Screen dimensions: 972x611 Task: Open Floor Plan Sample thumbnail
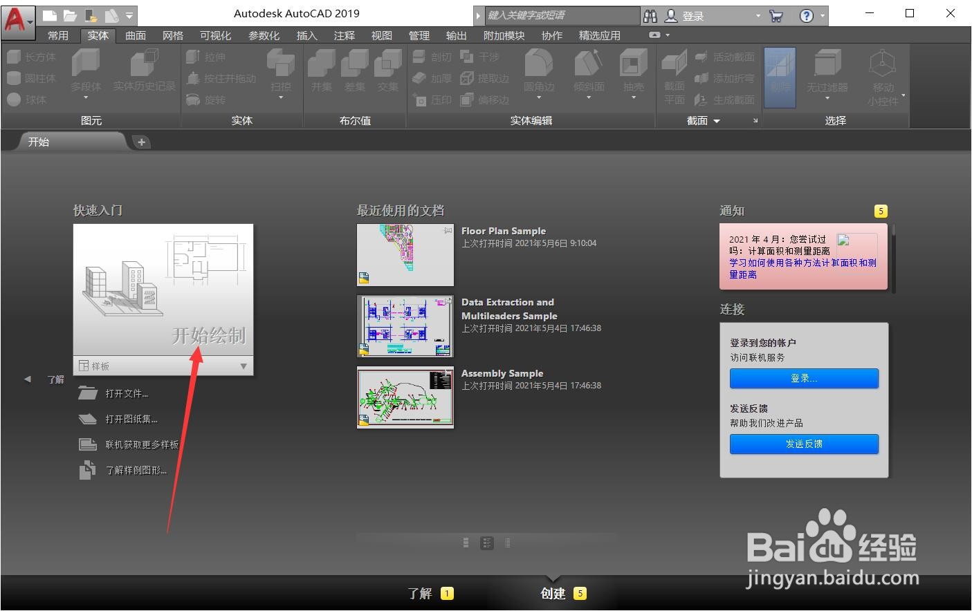point(405,255)
